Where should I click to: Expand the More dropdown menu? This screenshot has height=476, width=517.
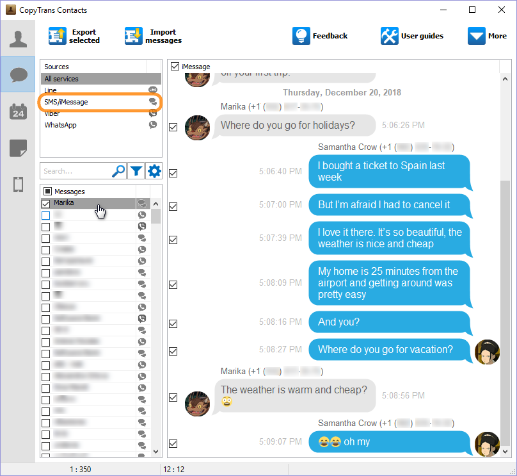488,36
